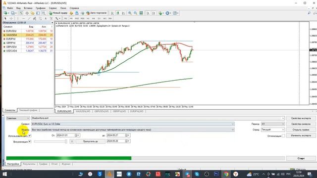
Task: Open the Вставка menu
Action: point(28,8)
